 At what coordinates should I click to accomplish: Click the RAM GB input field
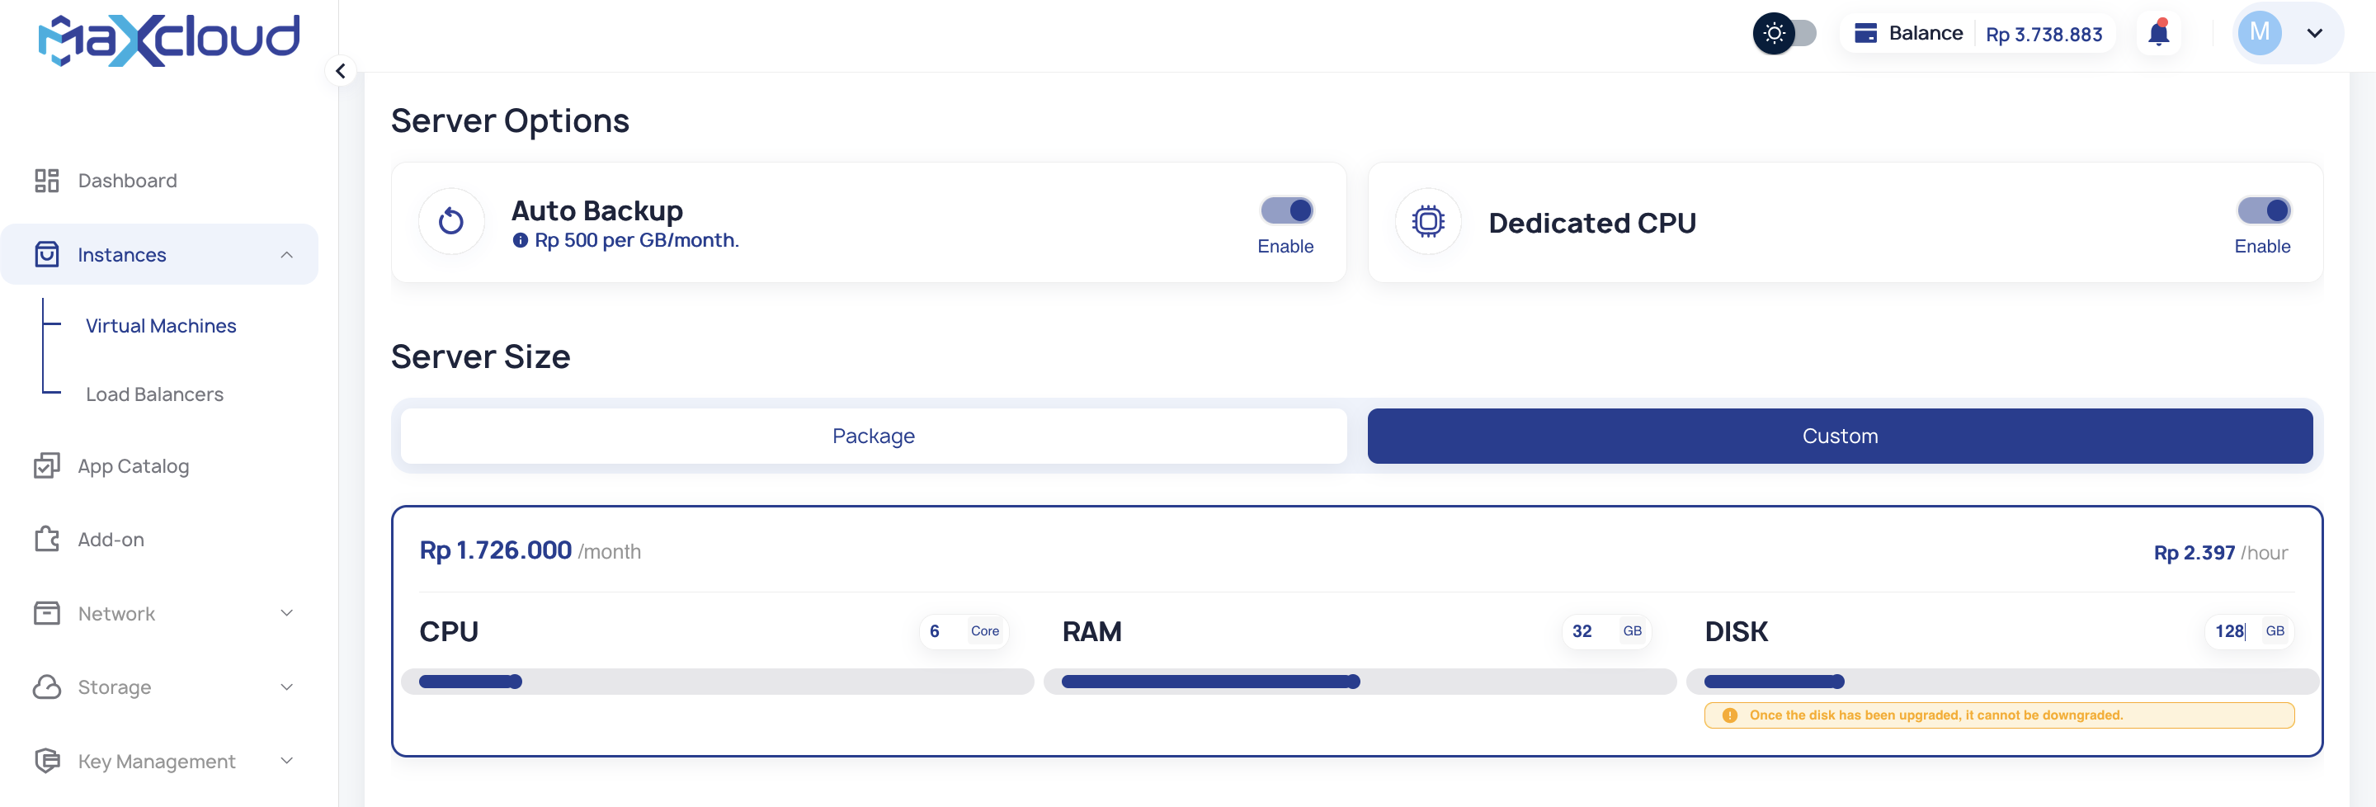1605,631
